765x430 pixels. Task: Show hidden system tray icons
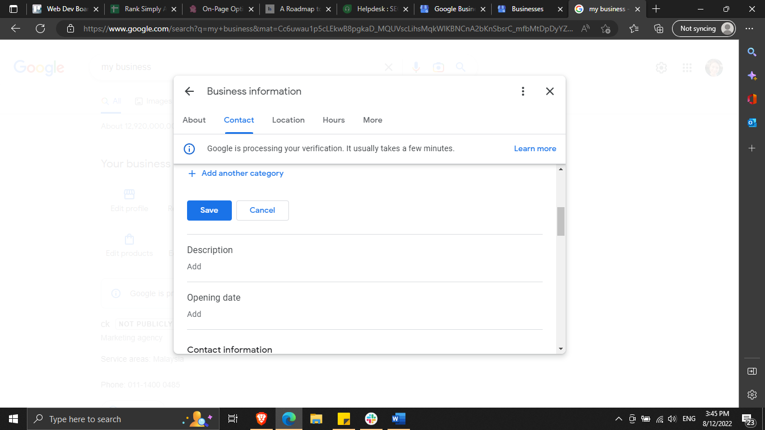coord(618,419)
